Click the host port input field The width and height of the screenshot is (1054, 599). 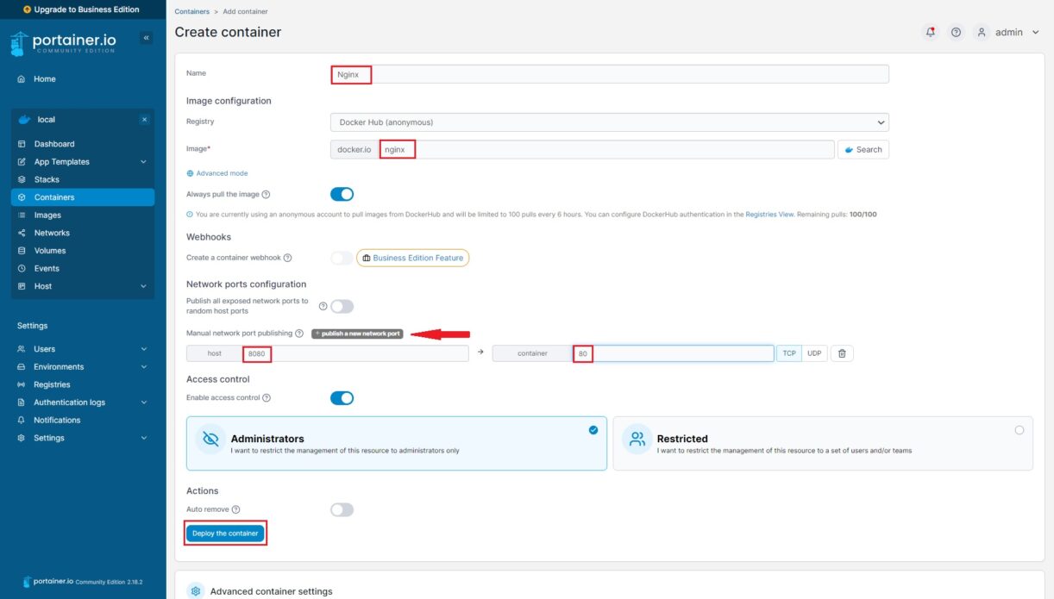355,353
